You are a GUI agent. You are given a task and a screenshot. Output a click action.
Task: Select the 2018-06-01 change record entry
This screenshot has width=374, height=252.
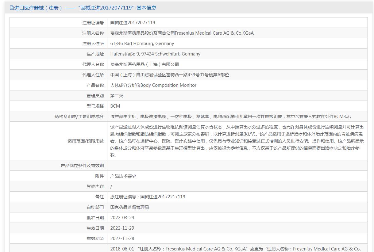pos(236,249)
